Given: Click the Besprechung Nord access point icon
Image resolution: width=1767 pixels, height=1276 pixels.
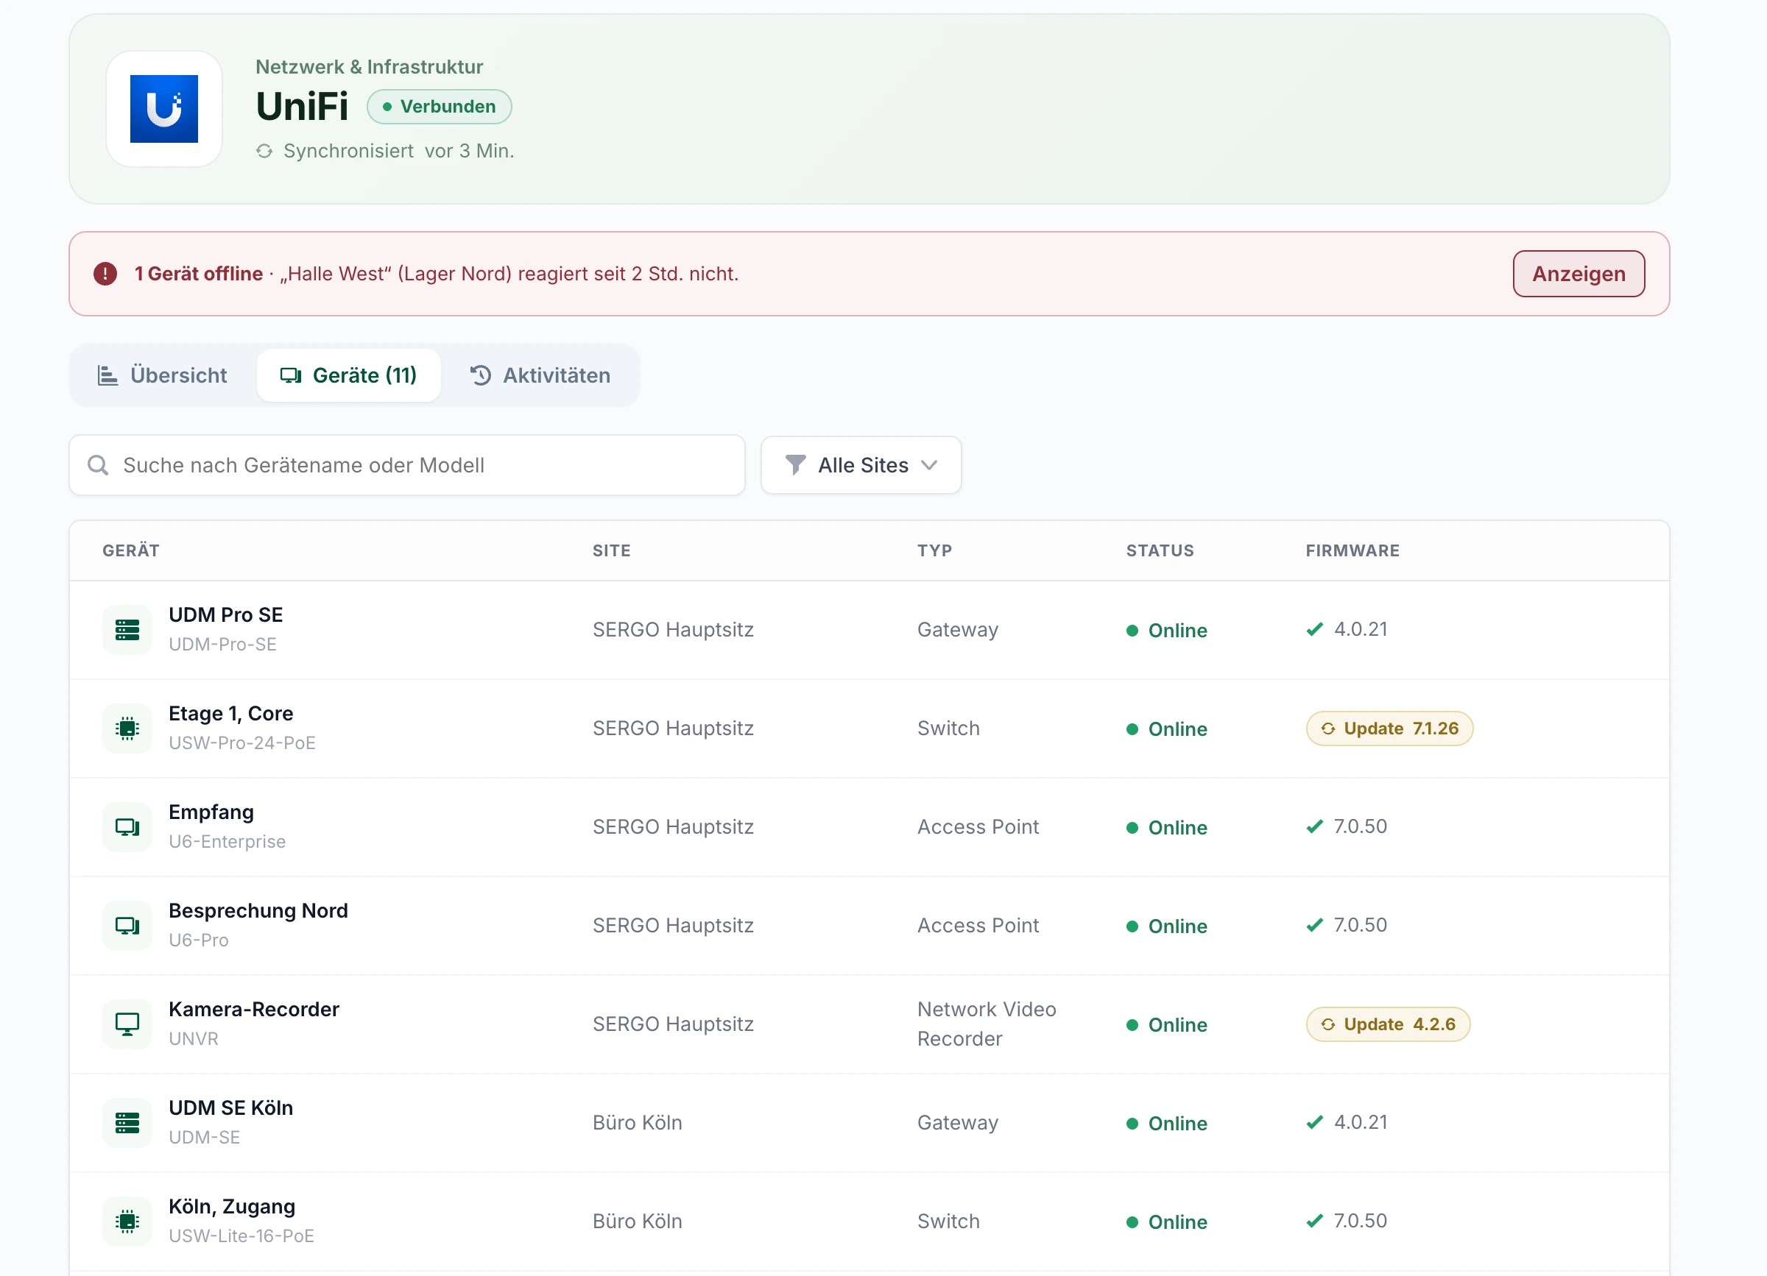Looking at the screenshot, I should [127, 926].
